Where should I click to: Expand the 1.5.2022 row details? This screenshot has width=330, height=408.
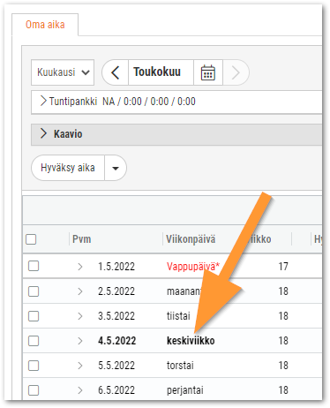point(80,267)
